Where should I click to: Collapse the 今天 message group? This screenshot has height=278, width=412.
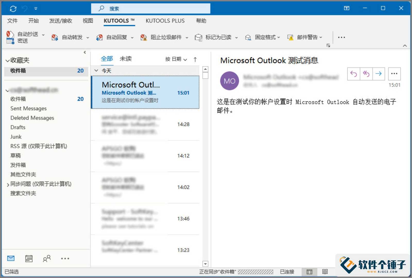(96, 71)
